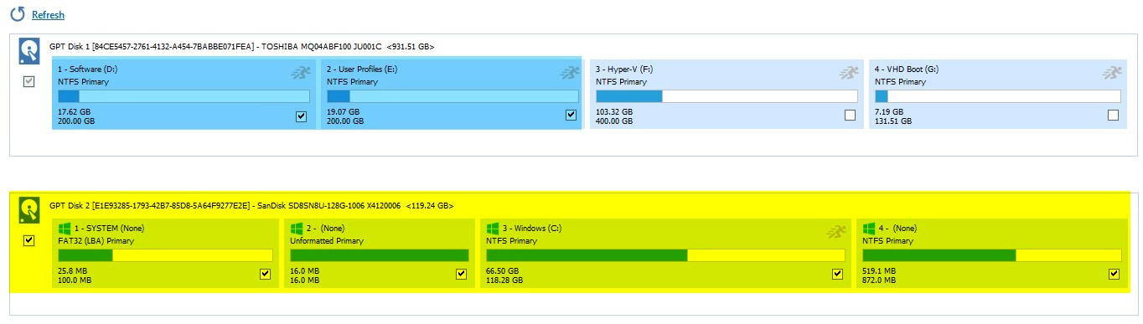Select the '2 - User Profiles (E:)' partition label
1143x324 pixels.
point(362,69)
